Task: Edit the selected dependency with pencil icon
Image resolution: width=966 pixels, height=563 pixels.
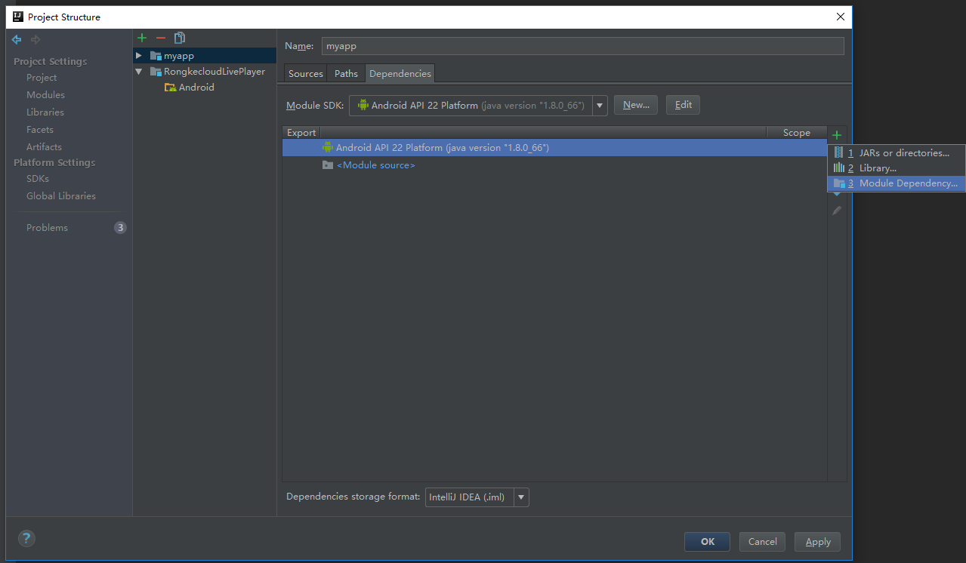Action: tap(837, 211)
